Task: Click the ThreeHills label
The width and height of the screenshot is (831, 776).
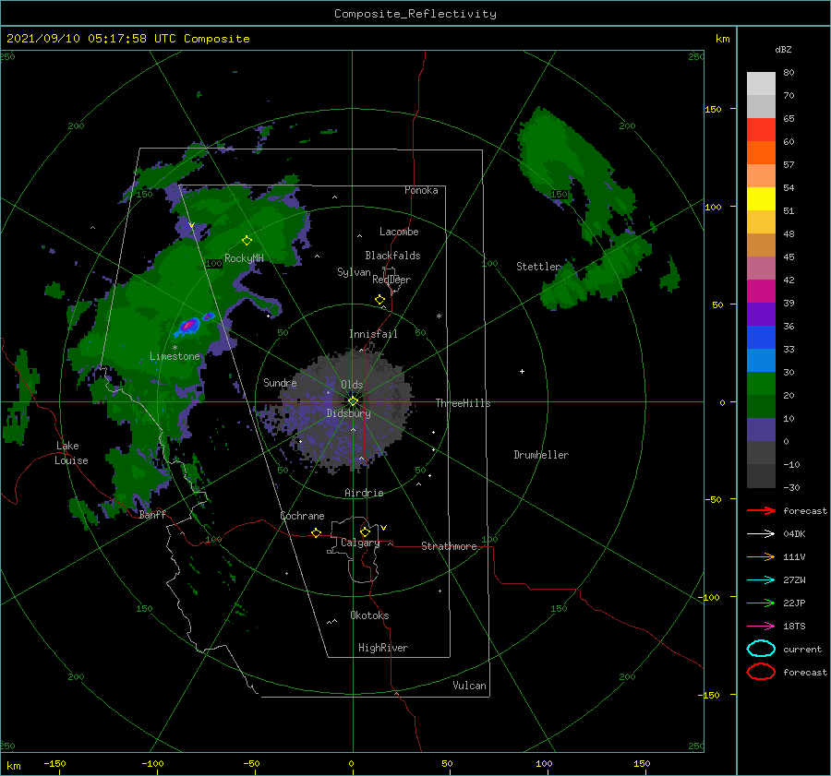Action: pyautogui.click(x=464, y=403)
